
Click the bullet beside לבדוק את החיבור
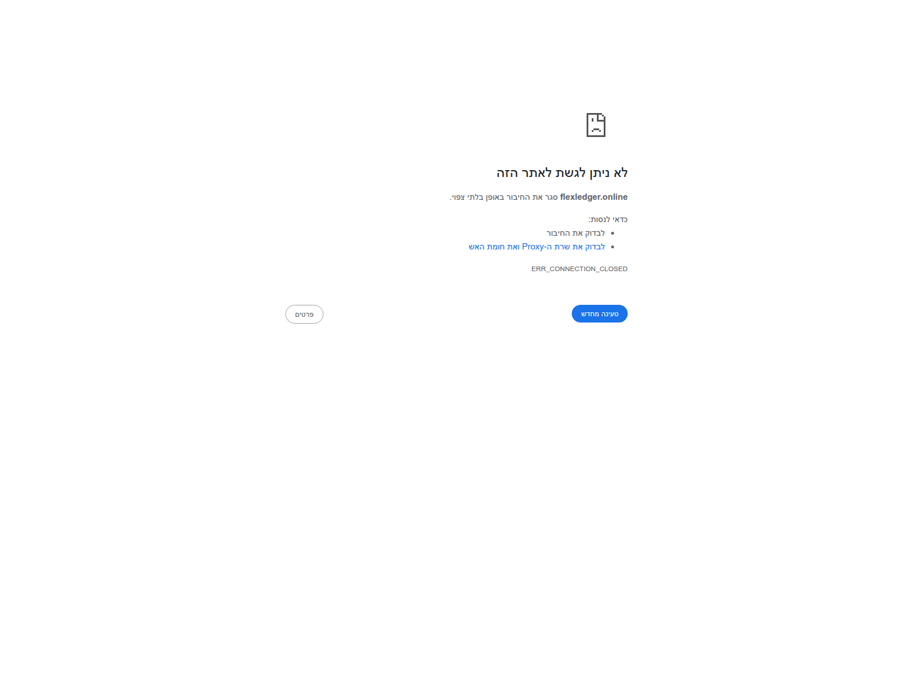pyautogui.click(x=612, y=233)
